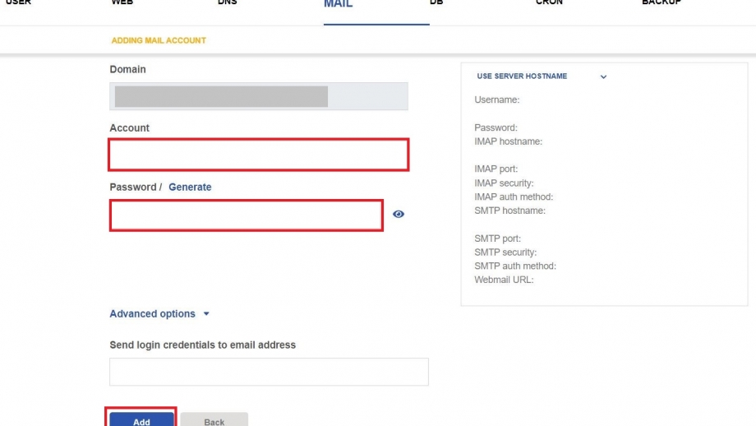Click the Domain field
756x426 pixels.
tap(259, 96)
